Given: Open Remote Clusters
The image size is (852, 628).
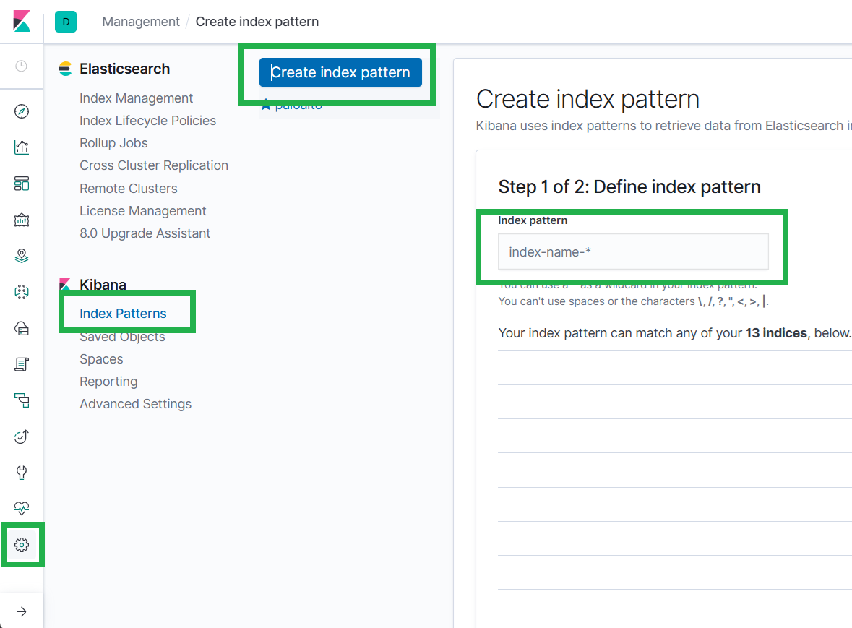Looking at the screenshot, I should [x=128, y=189].
